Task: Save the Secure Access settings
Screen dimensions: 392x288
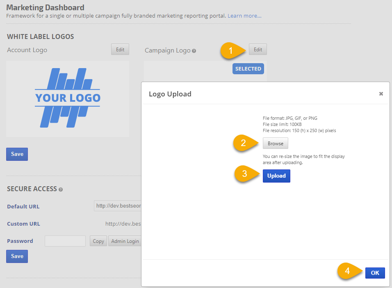Action: coord(17,256)
